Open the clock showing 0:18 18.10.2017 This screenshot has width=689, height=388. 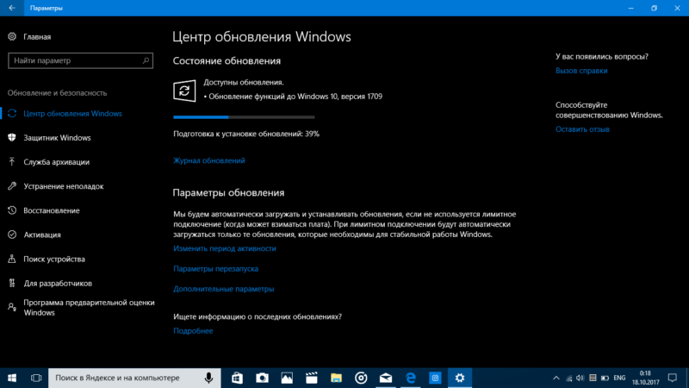click(x=645, y=378)
